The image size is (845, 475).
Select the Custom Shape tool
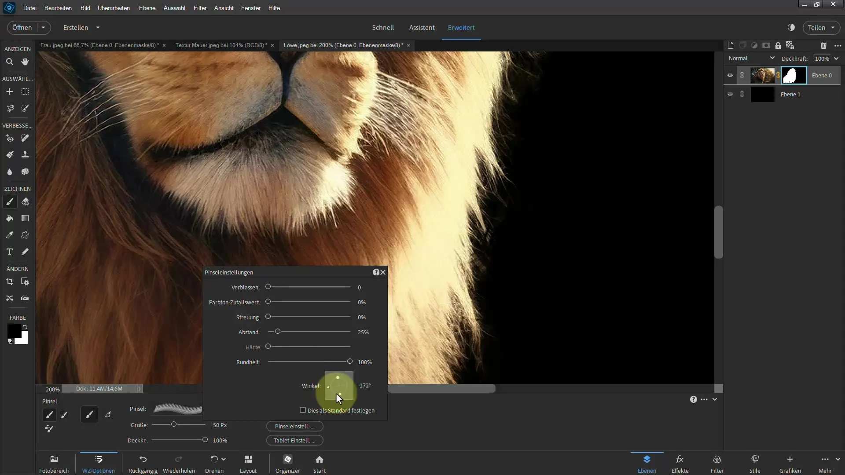coord(25,235)
